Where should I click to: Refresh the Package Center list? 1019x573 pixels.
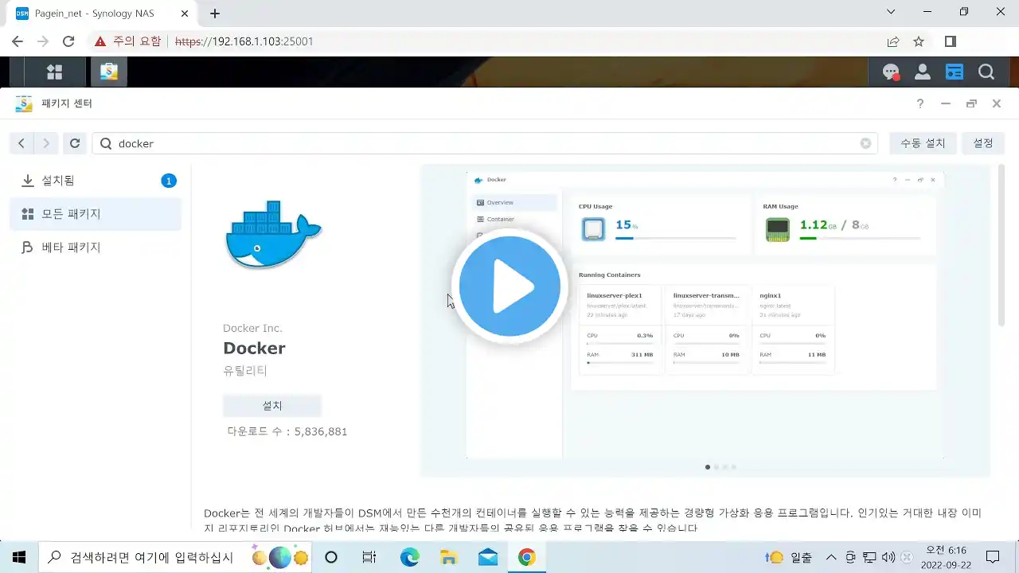coord(75,143)
